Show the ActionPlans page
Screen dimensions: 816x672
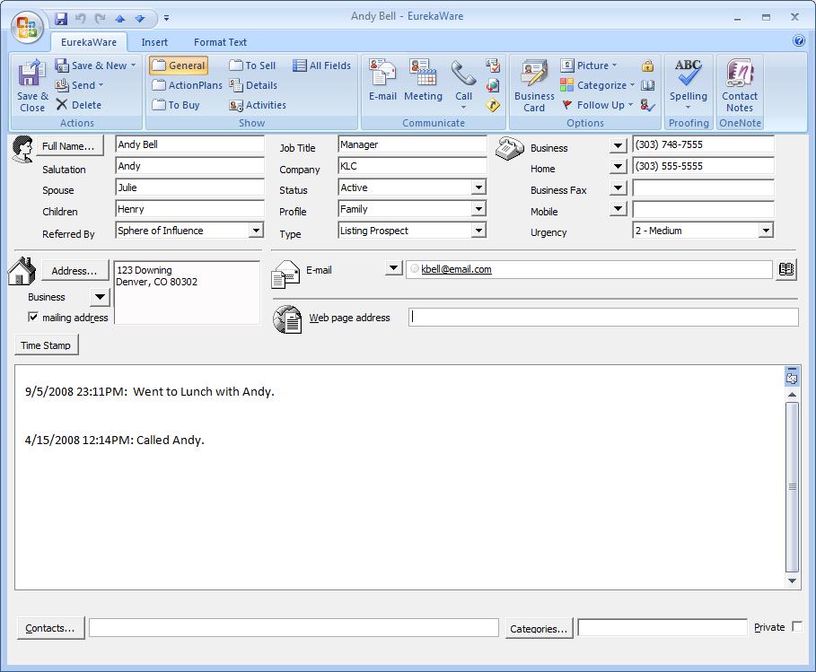(x=188, y=84)
